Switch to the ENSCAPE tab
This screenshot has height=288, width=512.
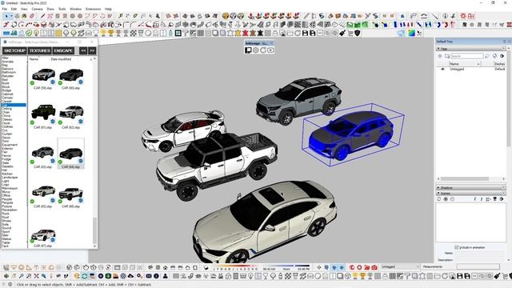[x=63, y=50]
